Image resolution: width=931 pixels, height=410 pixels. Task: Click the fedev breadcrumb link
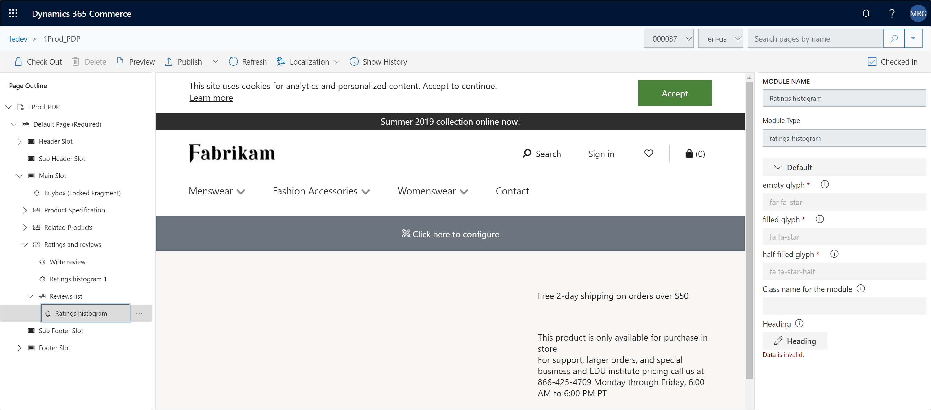17,38
